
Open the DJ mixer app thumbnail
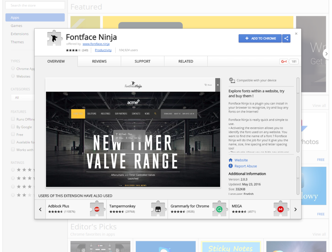(101, 246)
